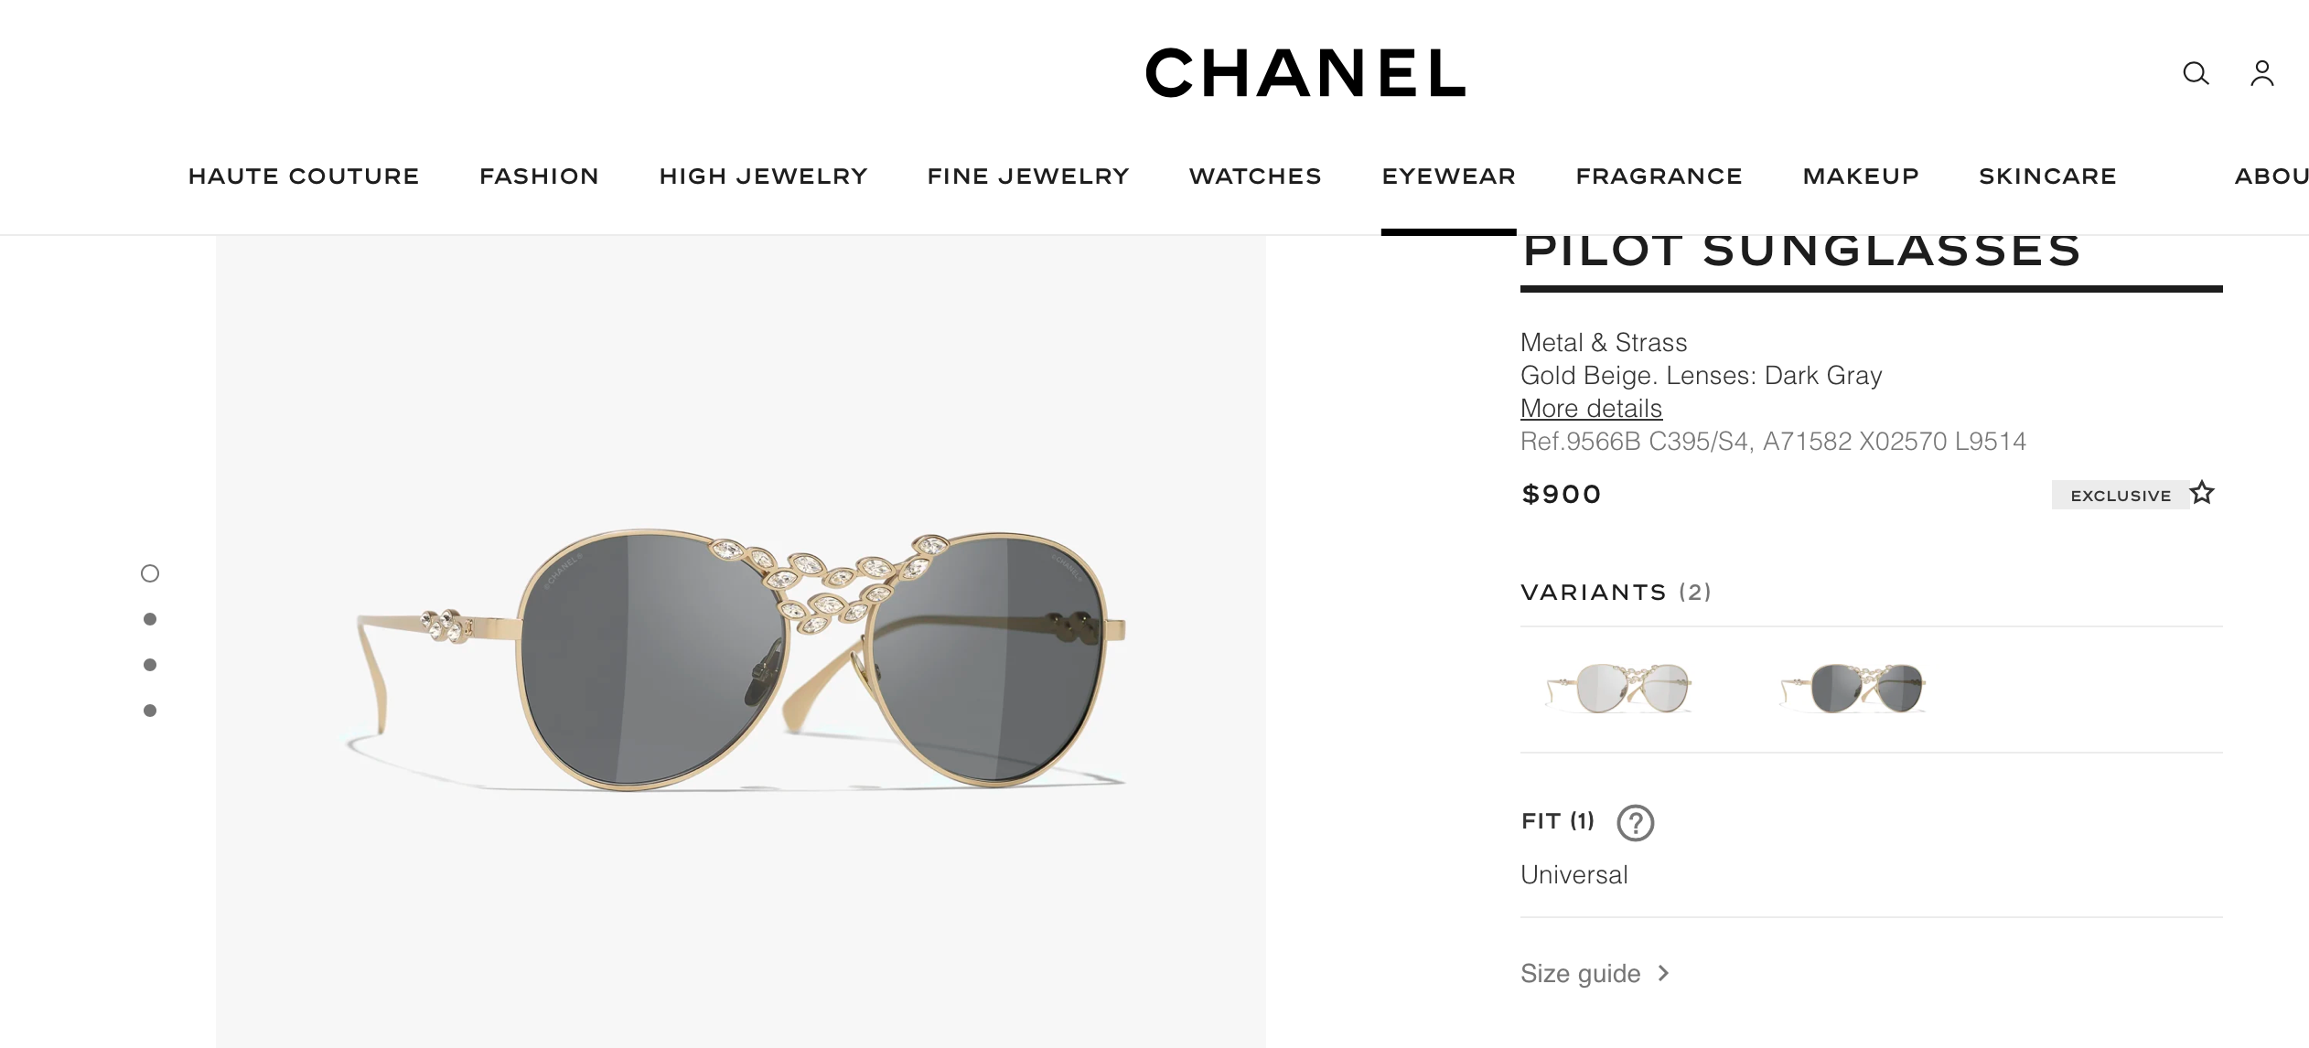Open the Fragrance menu
The width and height of the screenshot is (2309, 1048).
[x=1659, y=176]
